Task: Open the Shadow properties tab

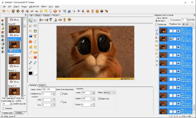Action: point(42,85)
